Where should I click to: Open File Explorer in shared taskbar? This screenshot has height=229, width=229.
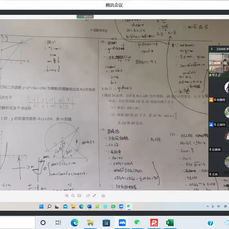(x=73, y=207)
